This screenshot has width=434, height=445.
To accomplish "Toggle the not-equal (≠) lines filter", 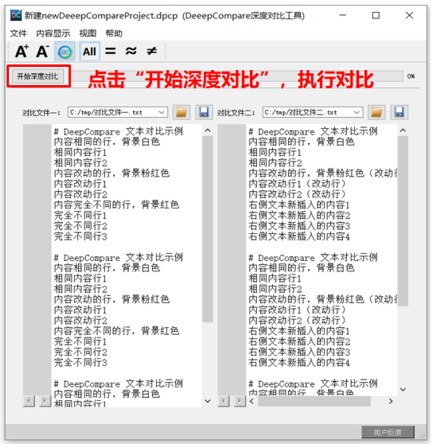I will [152, 51].
